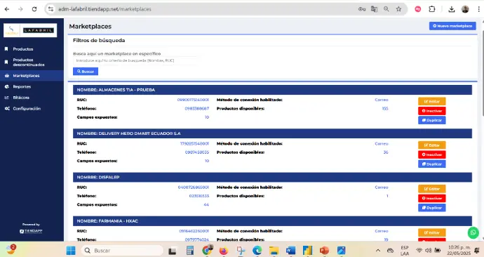Switch to Chrome in the taskbar
The height and width of the screenshot is (257, 484).
(207, 251)
